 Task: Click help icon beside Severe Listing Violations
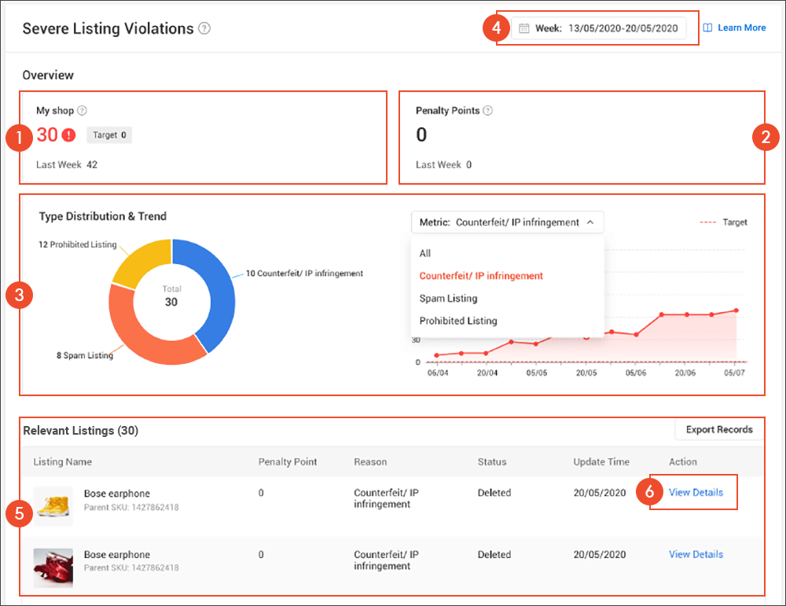(x=204, y=28)
